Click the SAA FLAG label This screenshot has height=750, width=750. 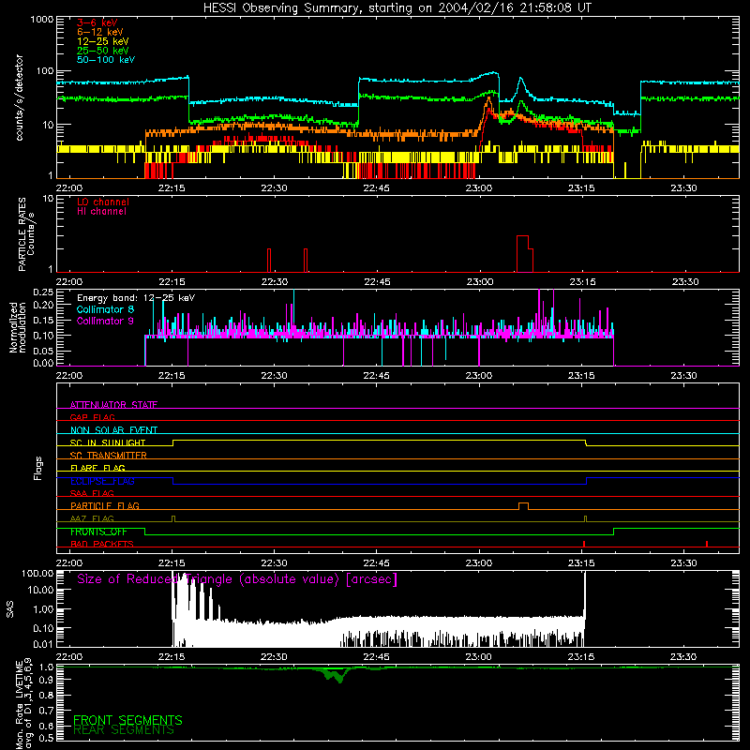[x=92, y=493]
